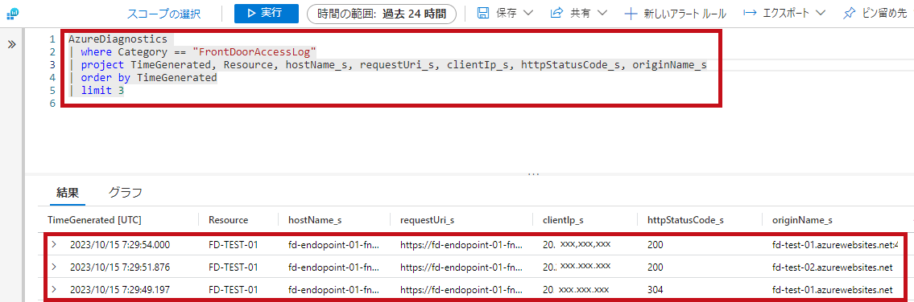This screenshot has width=914, height=302.
Task: Click the hostName_s column header
Action: [x=315, y=220]
